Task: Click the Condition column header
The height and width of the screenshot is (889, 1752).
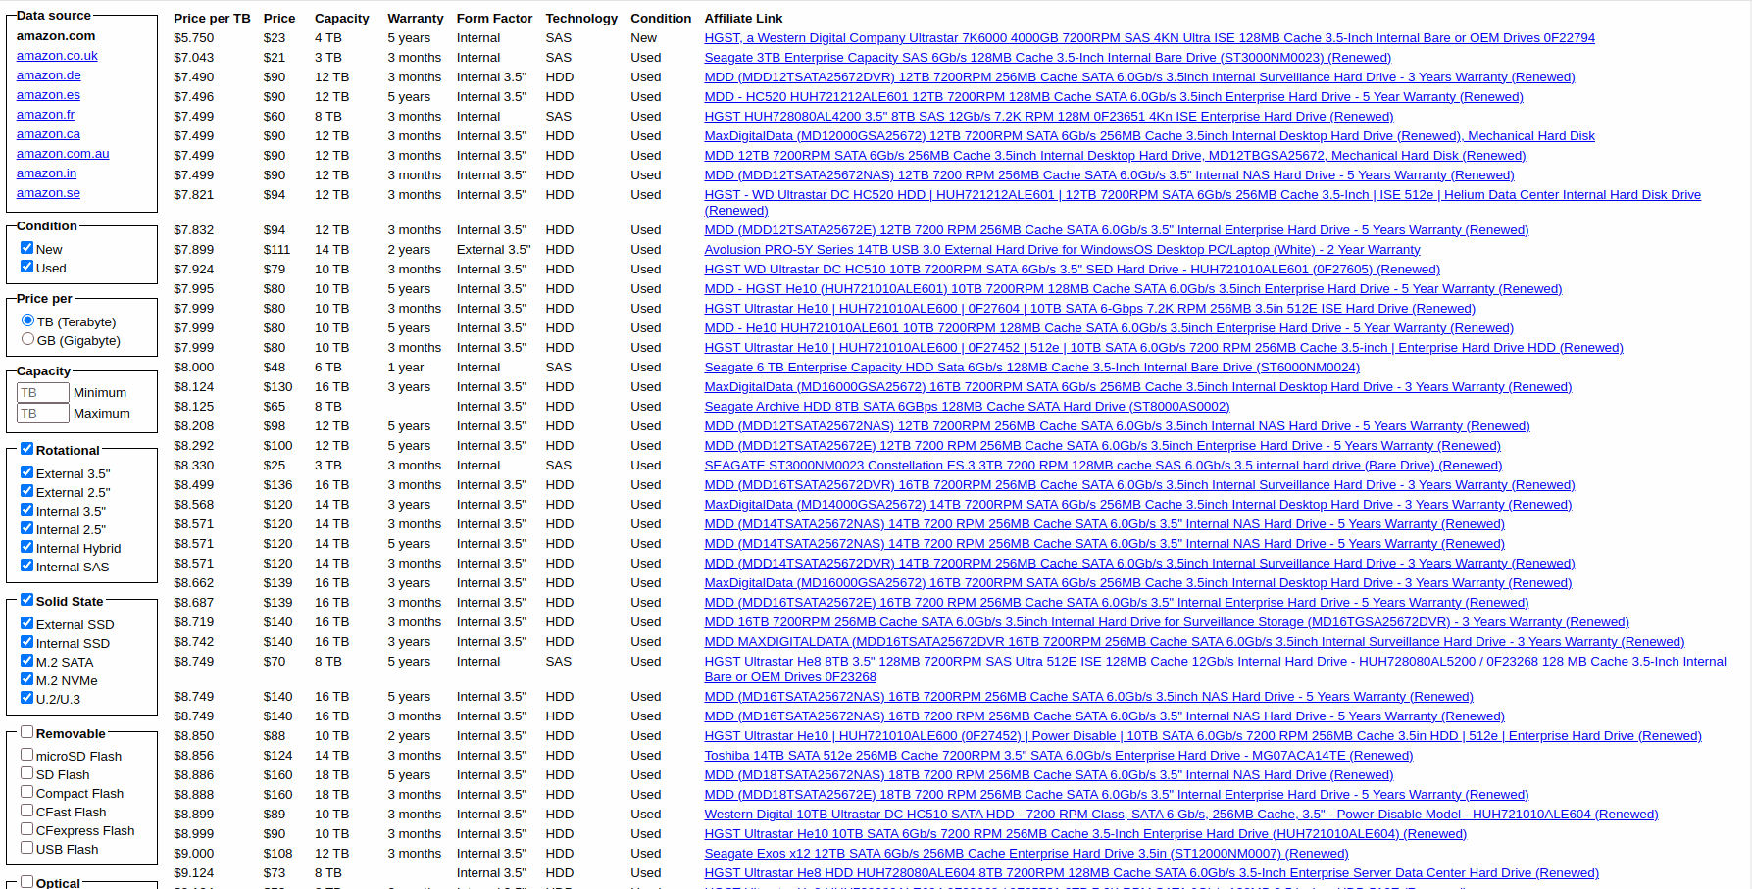Action: pyautogui.click(x=661, y=19)
